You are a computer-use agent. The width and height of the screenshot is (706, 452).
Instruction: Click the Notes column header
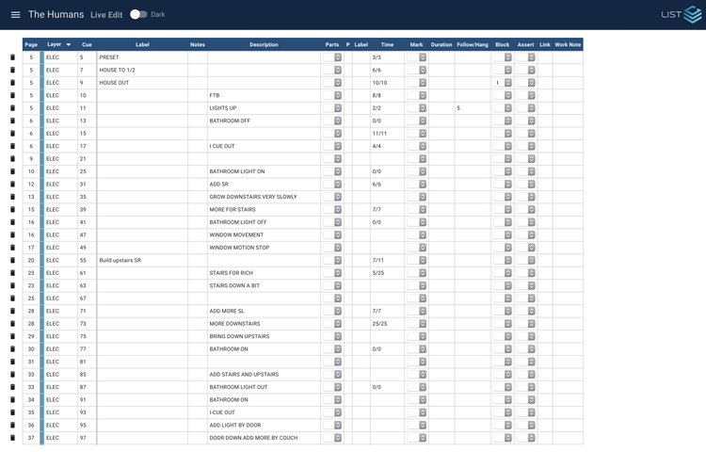(x=198, y=44)
